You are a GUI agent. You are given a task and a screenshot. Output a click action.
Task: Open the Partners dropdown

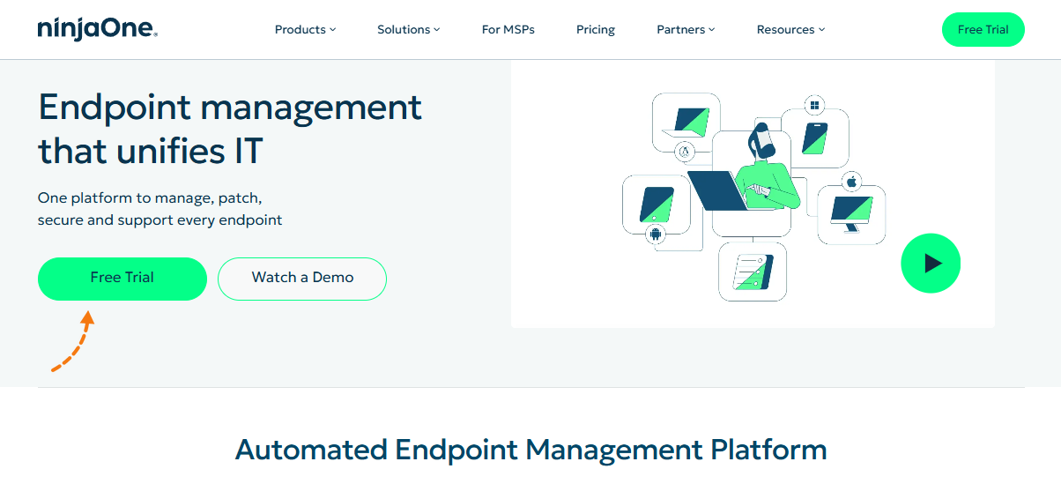(x=686, y=29)
